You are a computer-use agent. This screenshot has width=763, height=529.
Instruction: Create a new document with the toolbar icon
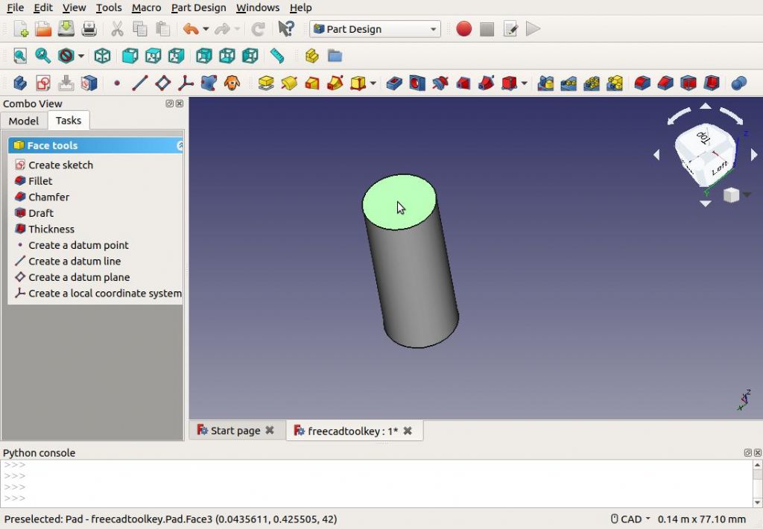click(20, 29)
